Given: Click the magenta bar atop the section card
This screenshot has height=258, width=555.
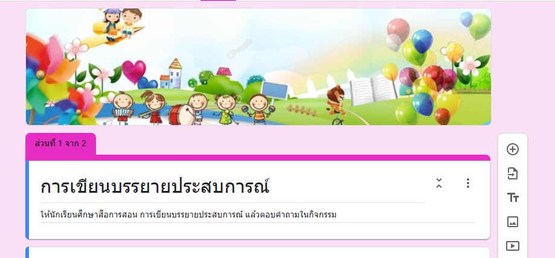Looking at the screenshot, I should click(258, 158).
